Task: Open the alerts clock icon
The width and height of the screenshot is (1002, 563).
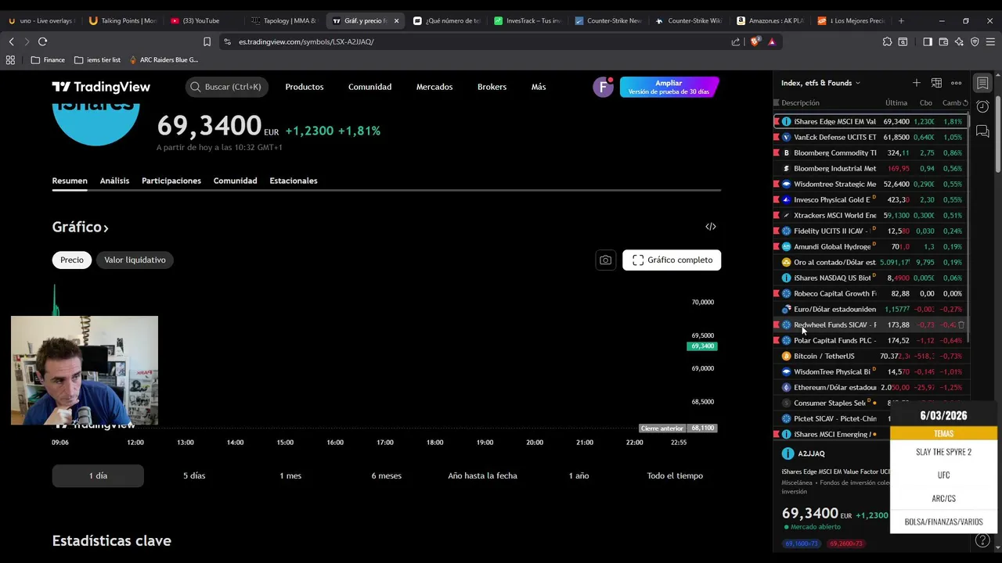Action: [x=982, y=106]
